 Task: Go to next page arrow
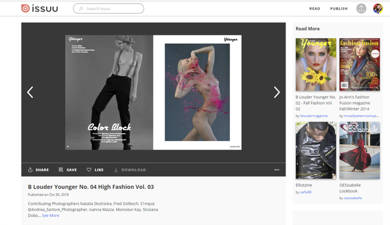tap(276, 92)
